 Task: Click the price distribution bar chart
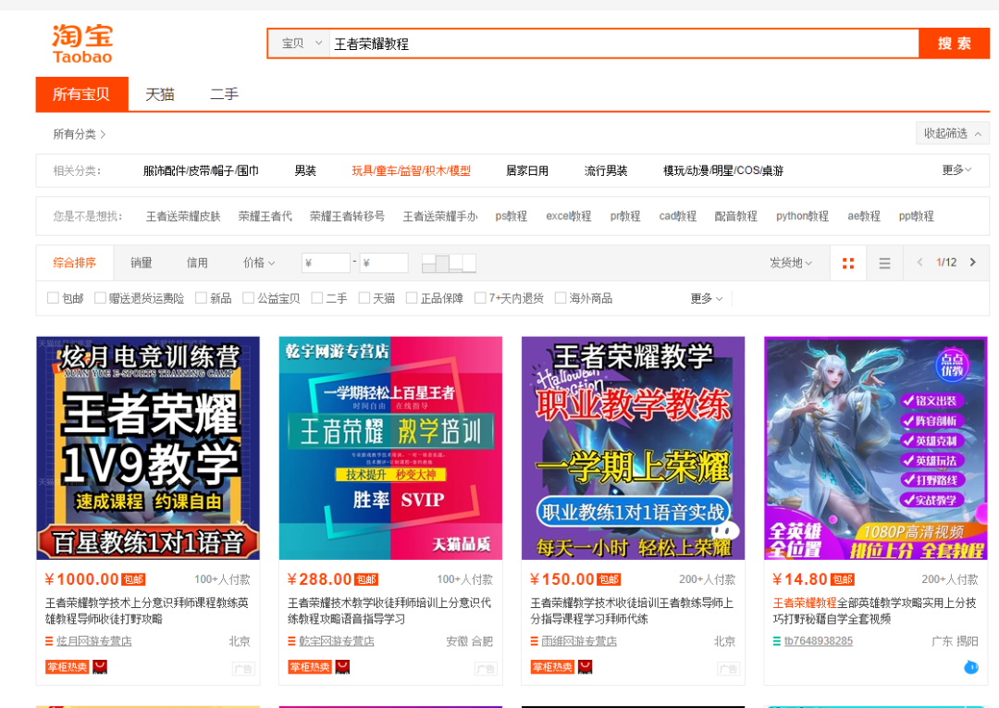pyautogui.click(x=449, y=263)
